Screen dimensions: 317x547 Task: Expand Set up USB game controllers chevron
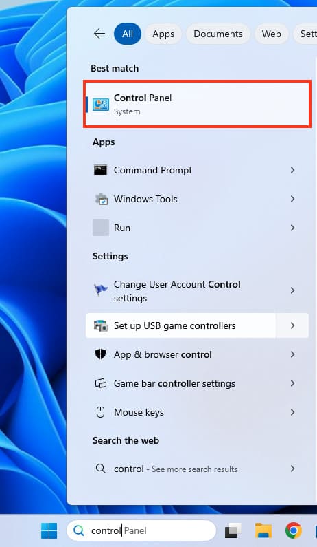(x=292, y=325)
